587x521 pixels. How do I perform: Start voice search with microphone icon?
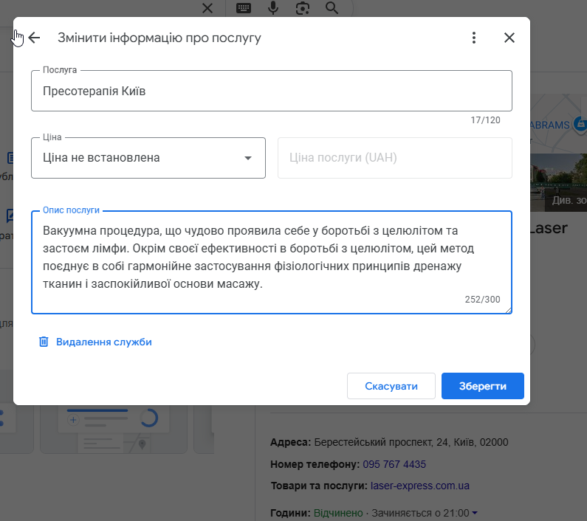click(273, 8)
